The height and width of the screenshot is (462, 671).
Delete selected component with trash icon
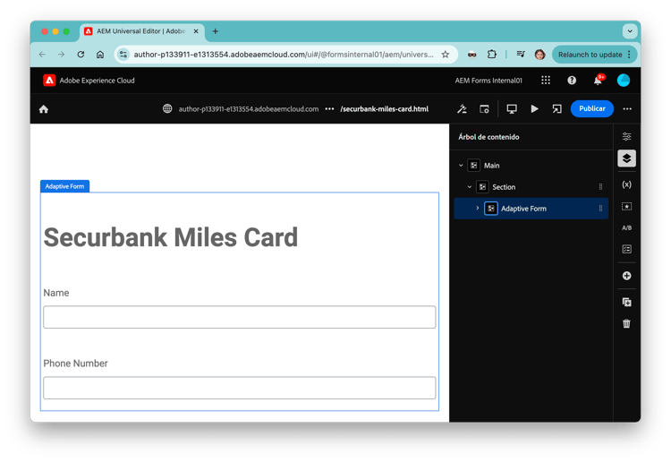coord(626,324)
